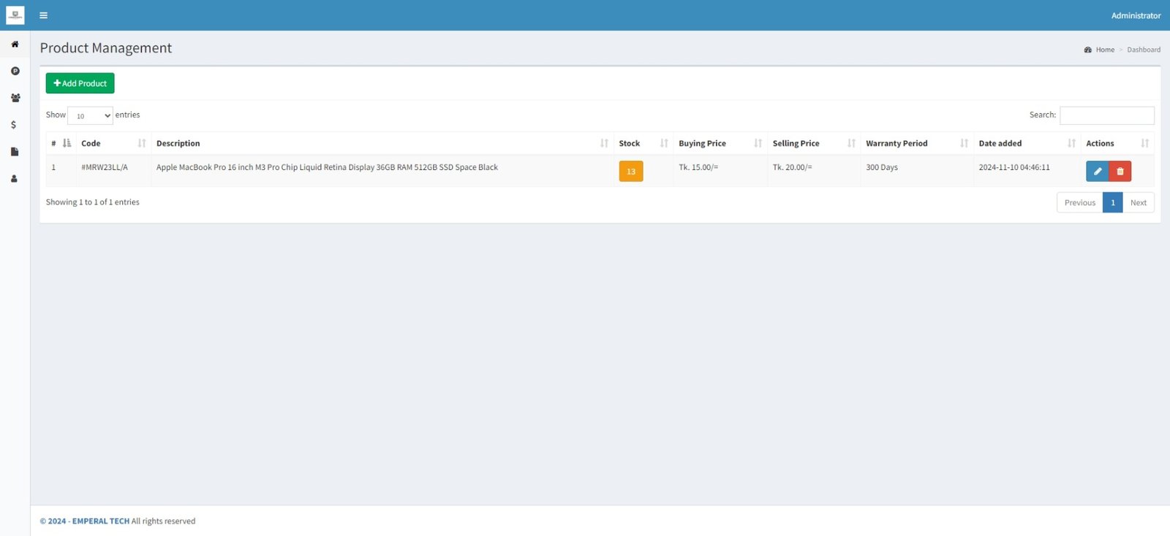Open the products 'P' circle icon in the sidebar
Image resolution: width=1170 pixels, height=536 pixels.
click(15, 71)
